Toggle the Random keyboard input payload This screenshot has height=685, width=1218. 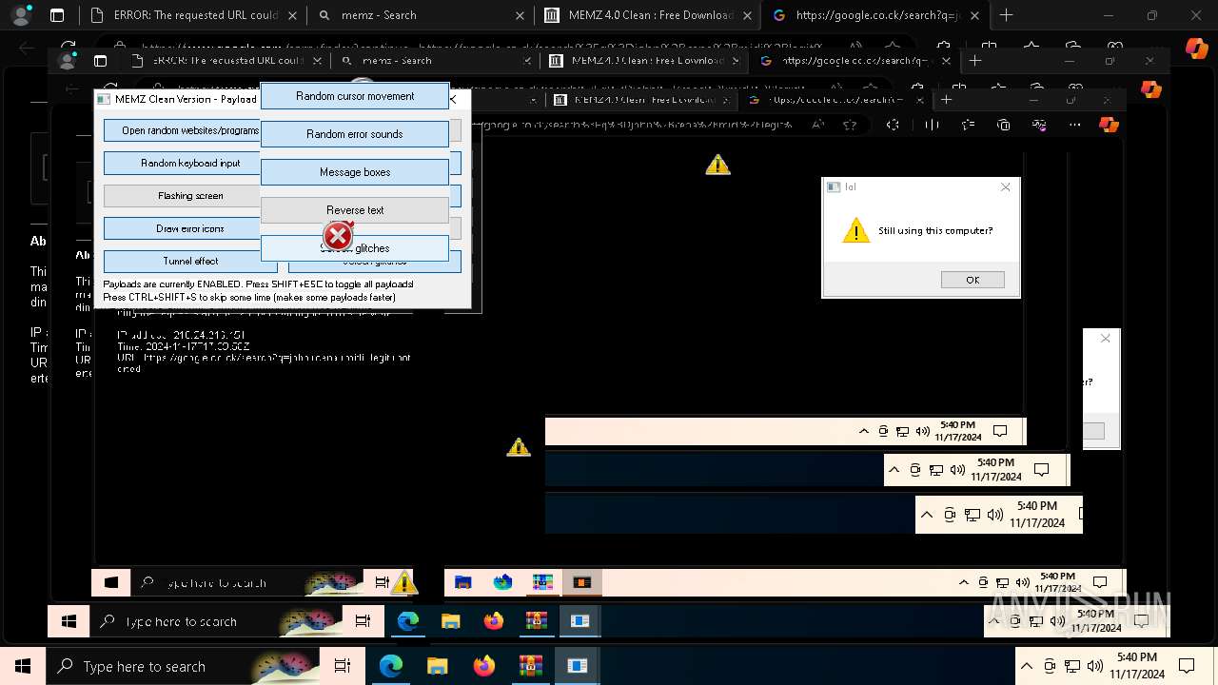[182, 163]
